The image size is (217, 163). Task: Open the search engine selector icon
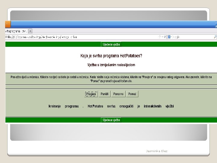[x=169, y=37]
